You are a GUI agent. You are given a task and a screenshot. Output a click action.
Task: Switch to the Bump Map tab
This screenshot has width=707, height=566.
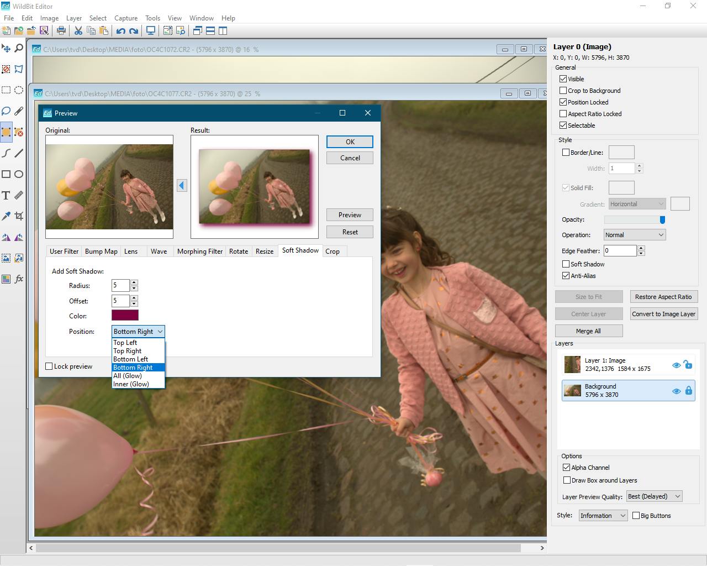click(101, 251)
